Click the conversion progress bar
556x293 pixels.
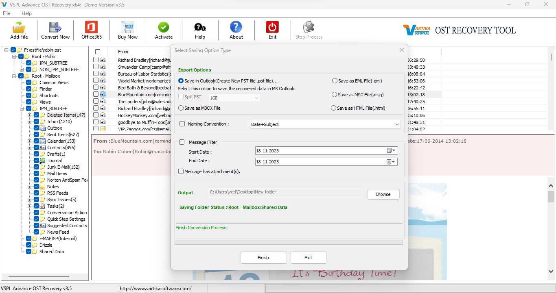(289, 243)
